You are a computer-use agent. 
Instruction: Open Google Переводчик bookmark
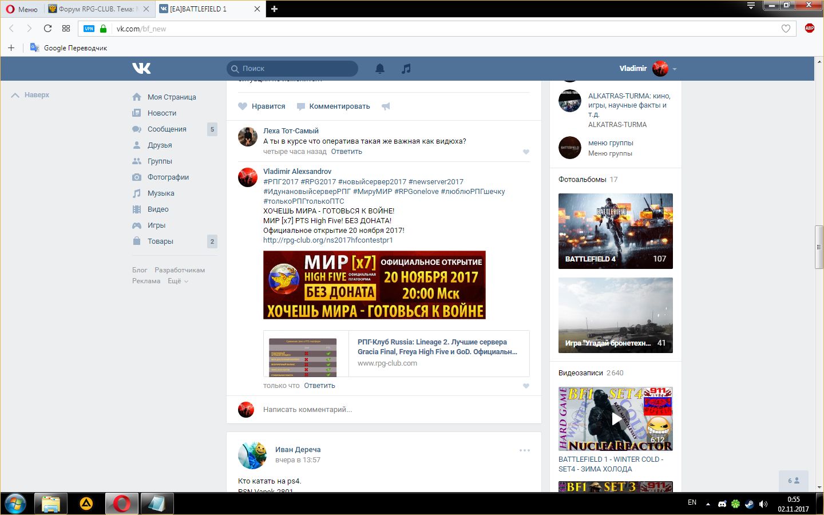pyautogui.click(x=69, y=47)
